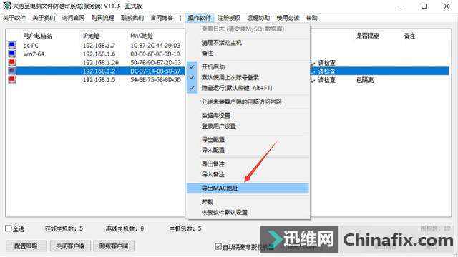
Task: Select 导出MAC地址 menu entry
Action: tap(248, 188)
